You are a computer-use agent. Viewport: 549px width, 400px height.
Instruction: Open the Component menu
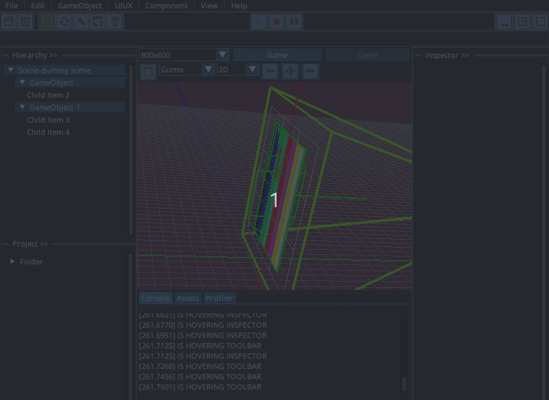point(166,6)
